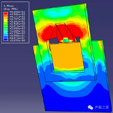Click the +2.513e+02 legend value
Viewport: 113px width, 113px height.
tap(17, 26)
